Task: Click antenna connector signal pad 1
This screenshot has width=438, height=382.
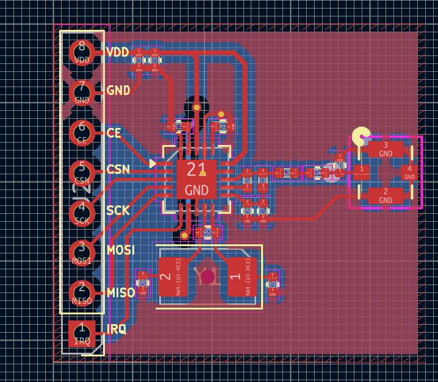Action: [362, 172]
